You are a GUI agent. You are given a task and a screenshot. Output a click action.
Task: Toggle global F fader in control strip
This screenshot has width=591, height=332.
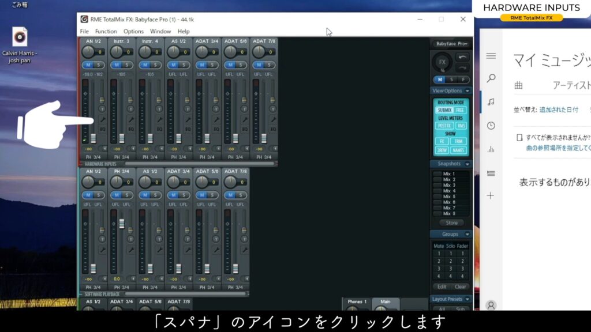coord(463,80)
